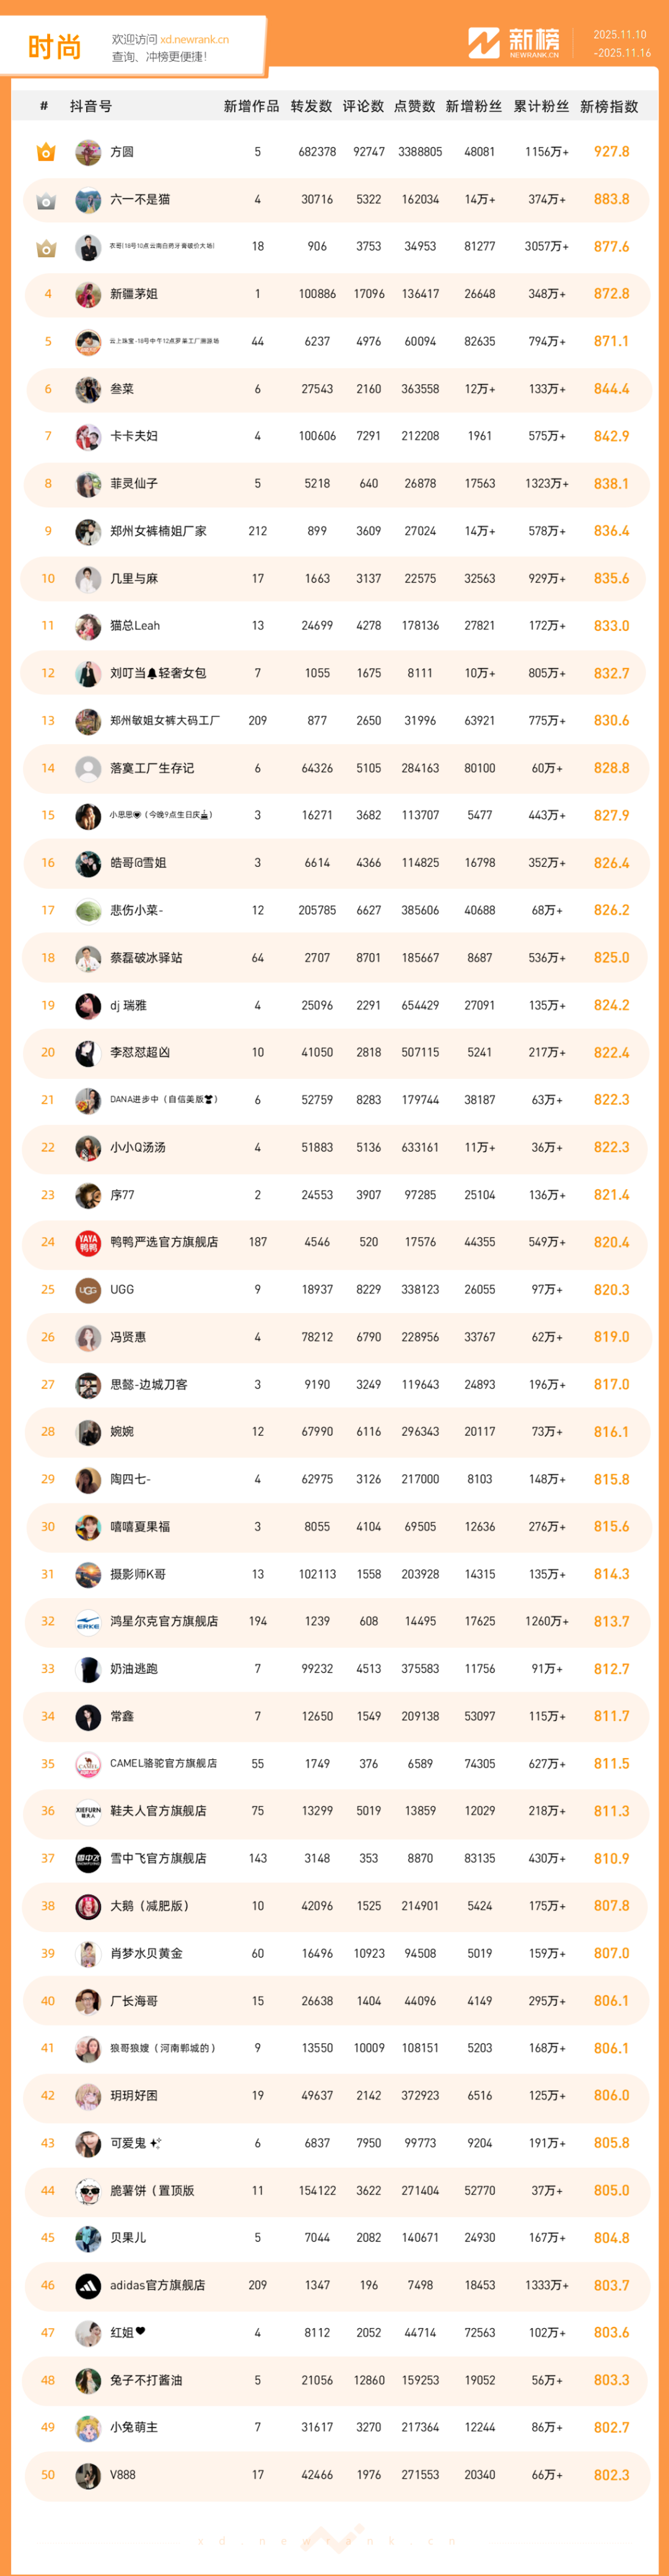This screenshot has width=669, height=2576.
Task: Click the 2025.11.10 date range text
Action: pos(620,35)
